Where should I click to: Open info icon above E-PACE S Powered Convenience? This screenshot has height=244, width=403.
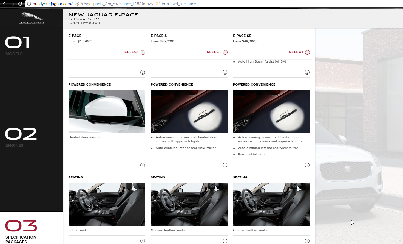(225, 72)
